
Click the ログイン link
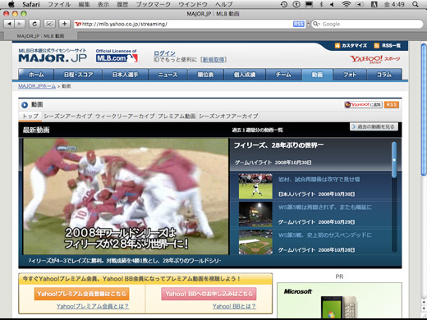click(164, 53)
